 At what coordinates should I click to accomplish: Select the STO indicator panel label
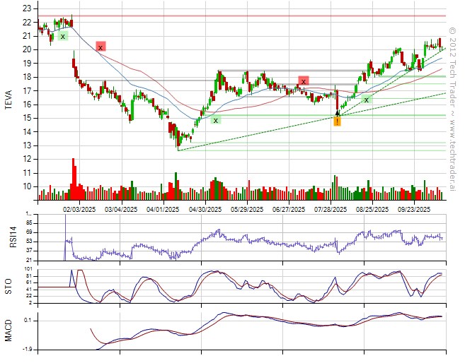9,286
